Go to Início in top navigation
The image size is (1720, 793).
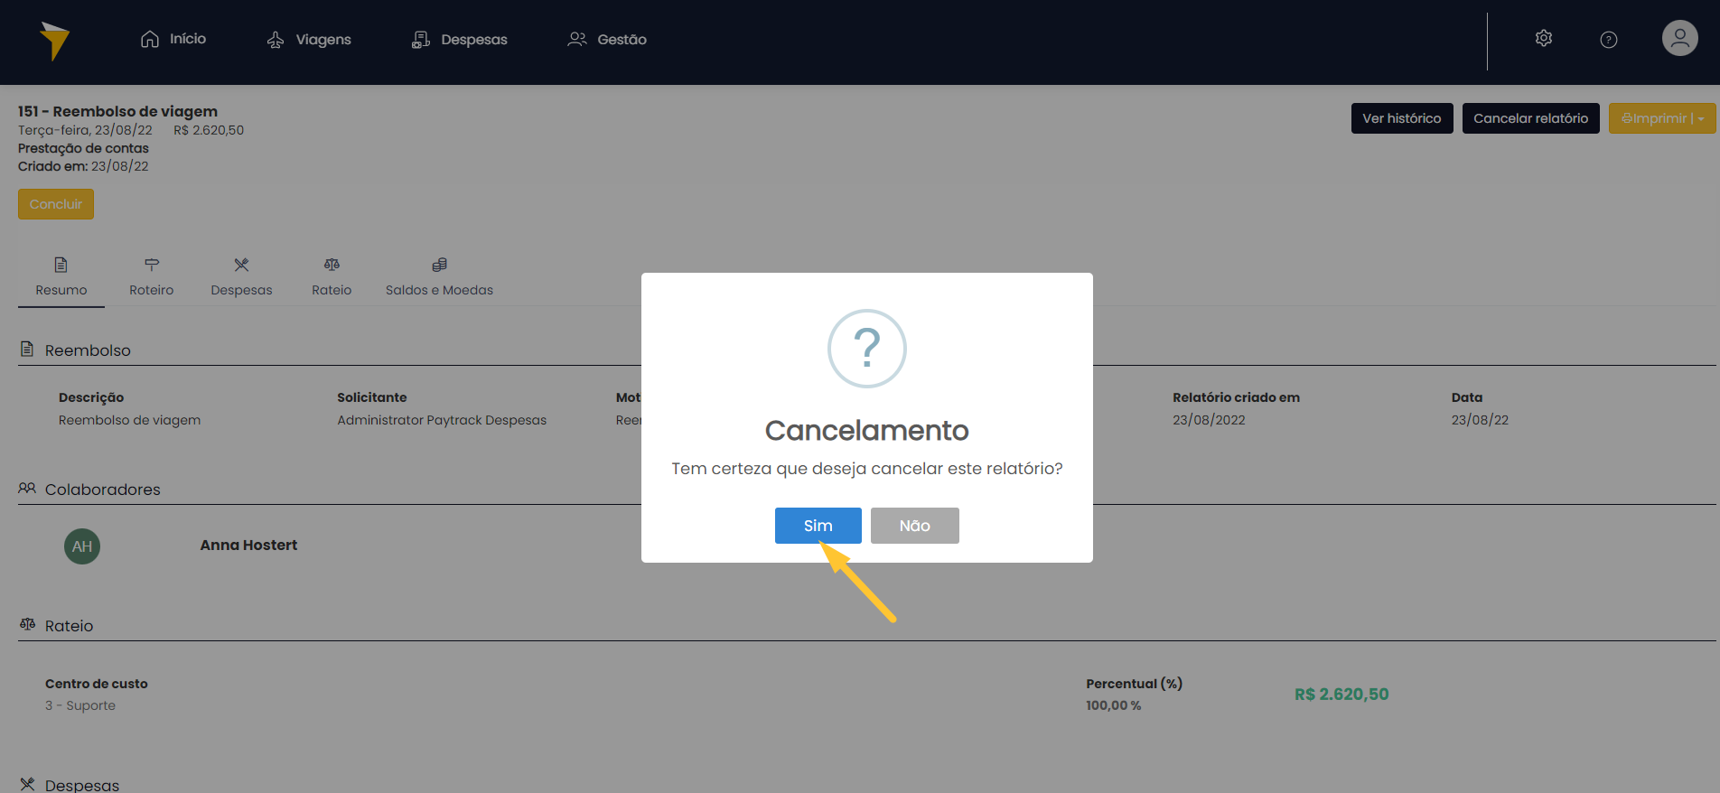click(x=173, y=39)
